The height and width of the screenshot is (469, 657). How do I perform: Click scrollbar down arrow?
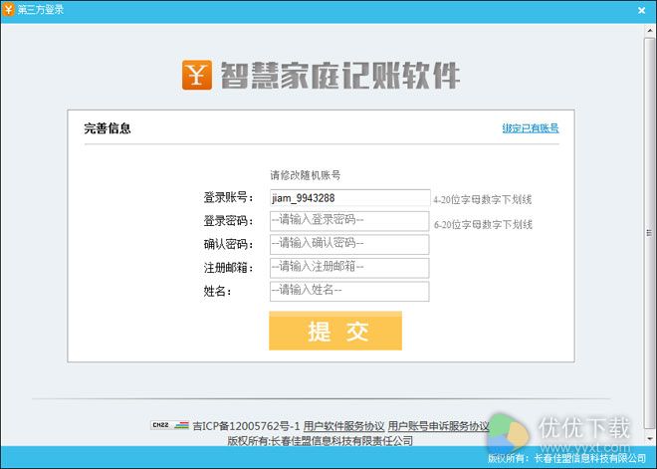(x=650, y=439)
